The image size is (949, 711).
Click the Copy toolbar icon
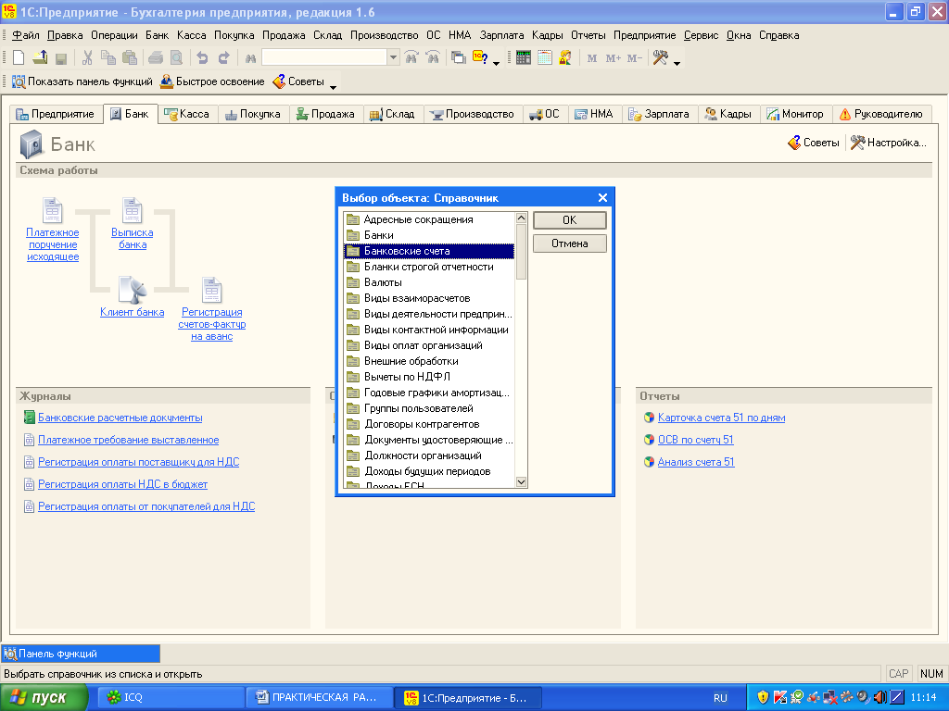(x=108, y=58)
